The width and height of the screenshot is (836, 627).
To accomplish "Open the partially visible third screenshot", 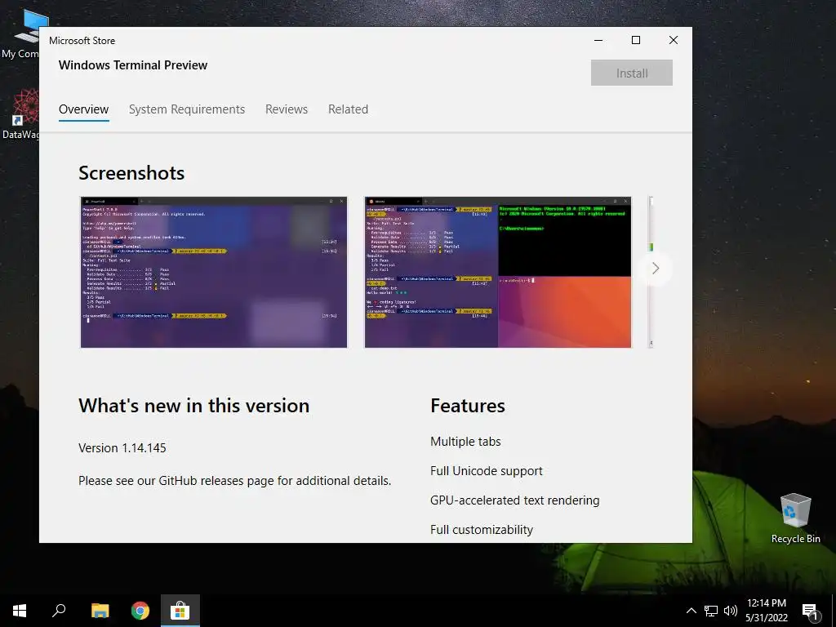I will pyautogui.click(x=651, y=272).
